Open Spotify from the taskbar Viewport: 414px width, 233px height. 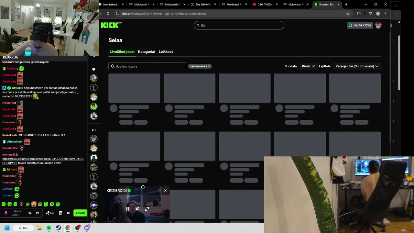click(49, 228)
